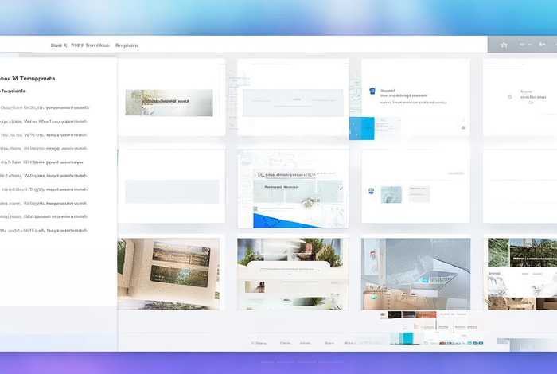Viewport: 557px width, 374px height.
Task: Open the bottom-left framed brochure thumbnail
Action: [x=169, y=272]
